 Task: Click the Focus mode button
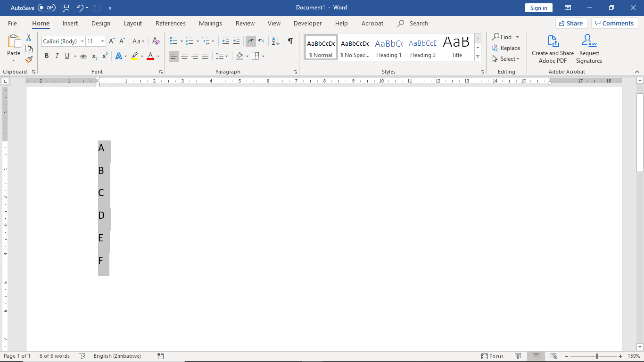[492, 356]
